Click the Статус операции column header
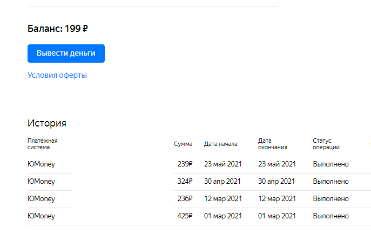The width and height of the screenshot is (371, 240). [326, 144]
